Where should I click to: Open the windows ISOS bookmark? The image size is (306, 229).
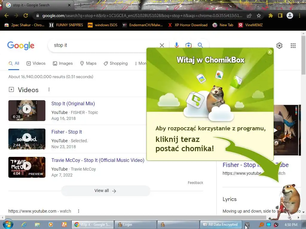[103, 25]
